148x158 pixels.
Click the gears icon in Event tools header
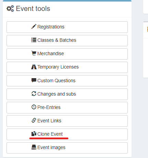10,9
